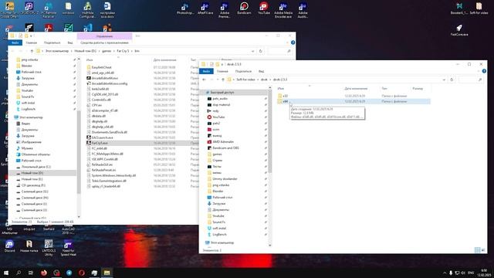Open Bandicam desktop shortcut
This screenshot has width=494, height=278.
[x=244, y=8]
